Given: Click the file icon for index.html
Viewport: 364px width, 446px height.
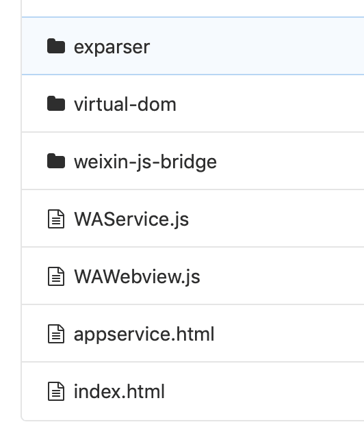Looking at the screenshot, I should [56, 391].
